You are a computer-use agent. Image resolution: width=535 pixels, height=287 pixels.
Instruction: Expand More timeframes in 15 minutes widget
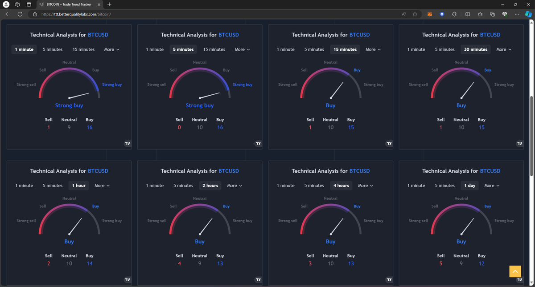373,49
